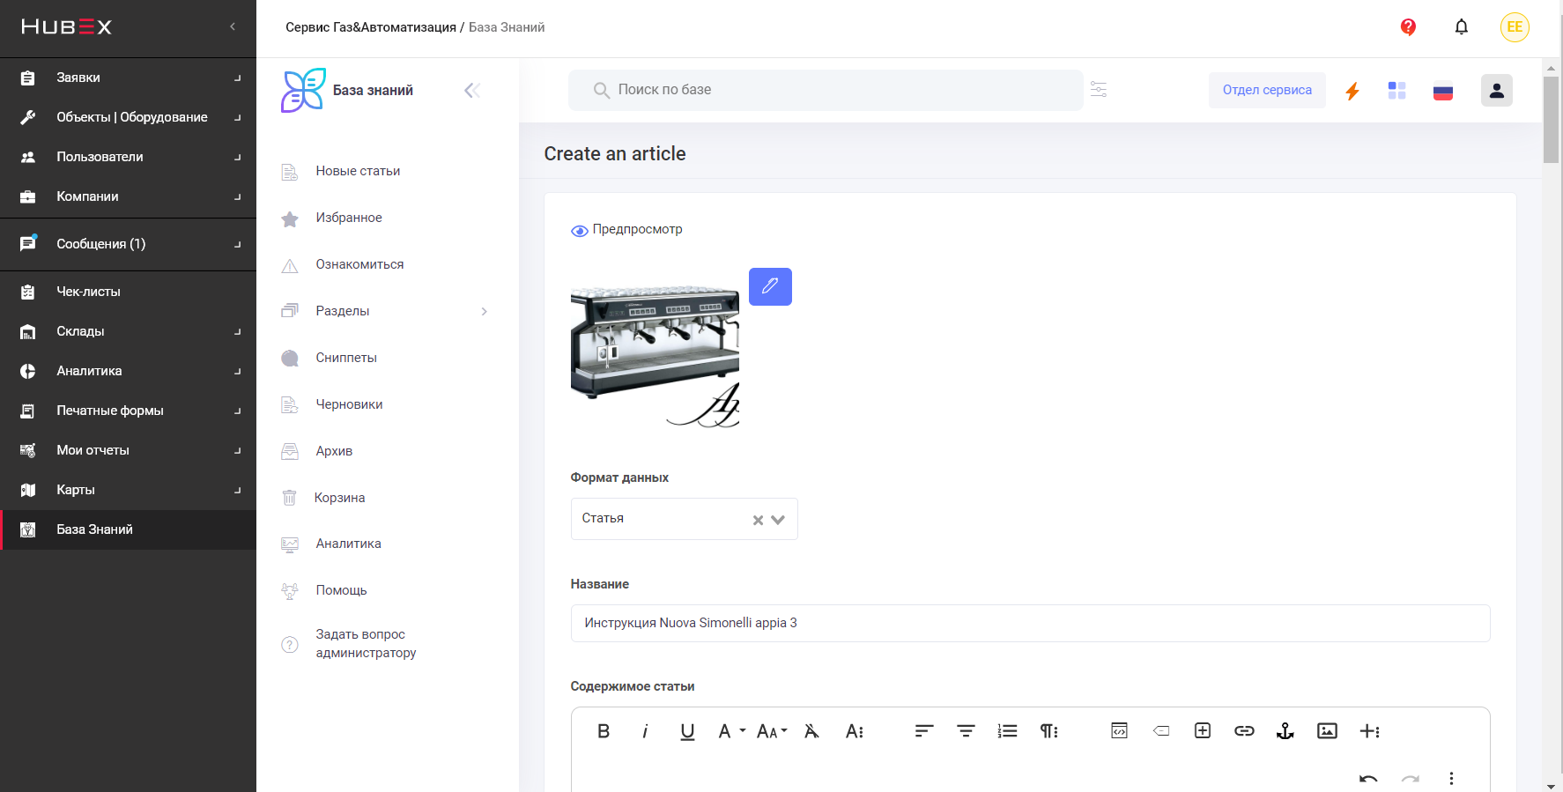The image size is (1563, 792).
Task: Open Новые статьи list
Action: [x=358, y=171]
